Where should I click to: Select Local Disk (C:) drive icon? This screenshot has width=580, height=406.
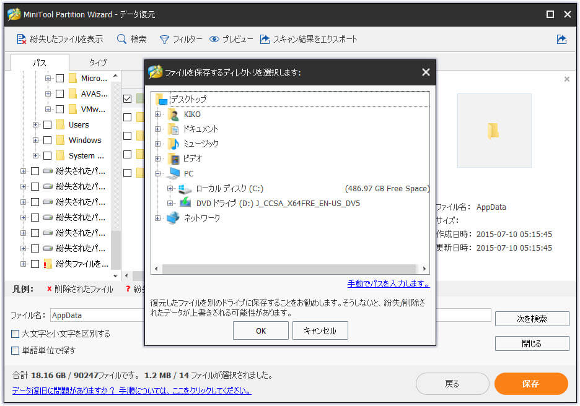(x=185, y=189)
